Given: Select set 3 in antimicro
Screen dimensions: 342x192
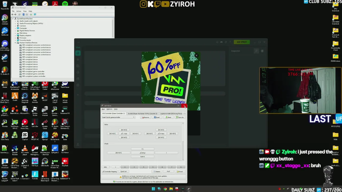Looking at the screenshot, I should [x=134, y=167].
